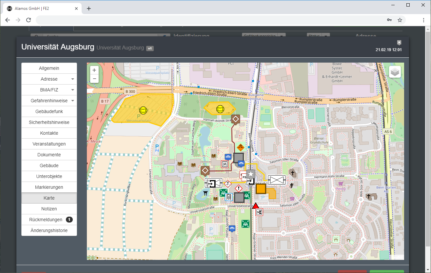Click the orange building polygon beside the orange square

271,193
